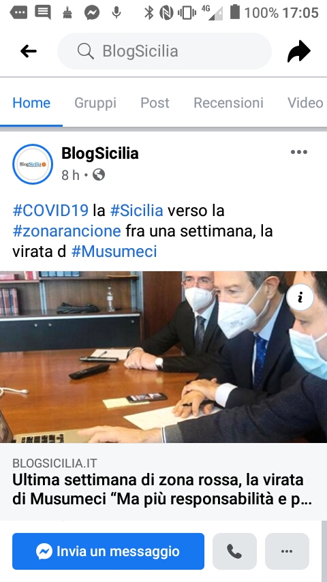This screenshot has height=582, width=327.
Task: Switch to the Post tab
Action: tap(155, 103)
